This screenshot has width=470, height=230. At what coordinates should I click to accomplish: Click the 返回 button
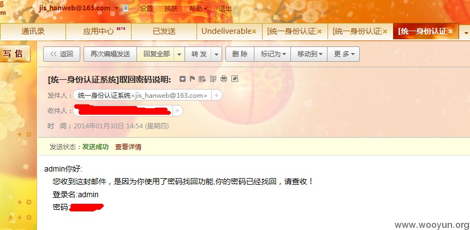(x=62, y=54)
